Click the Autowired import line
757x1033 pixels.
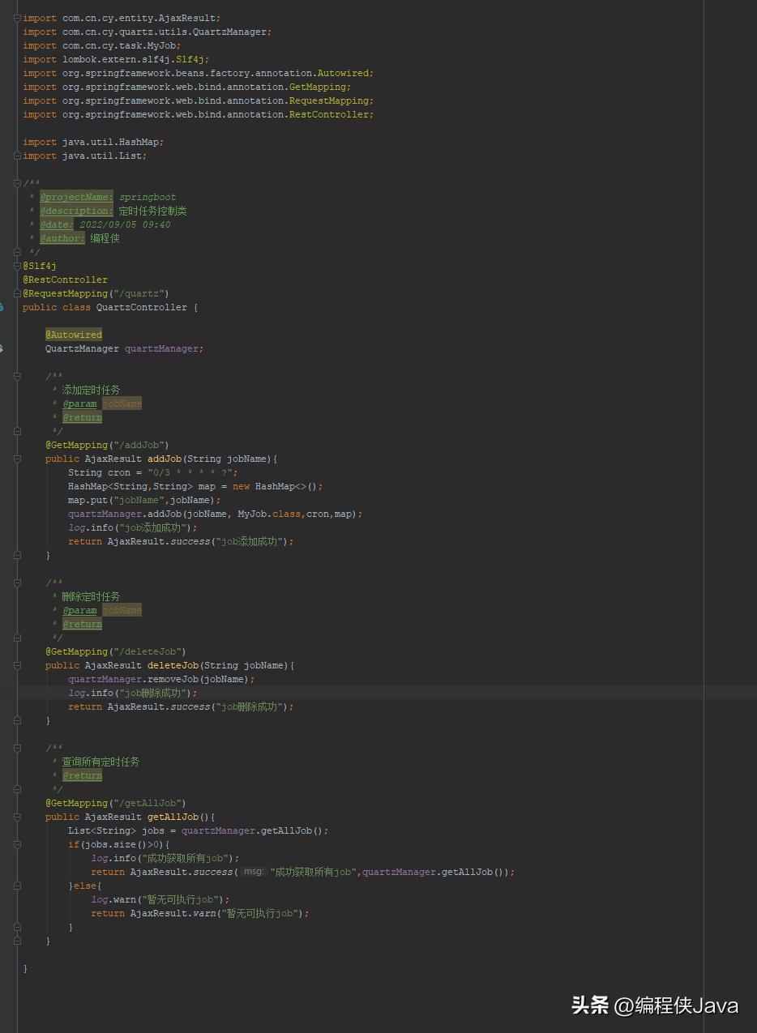click(199, 73)
